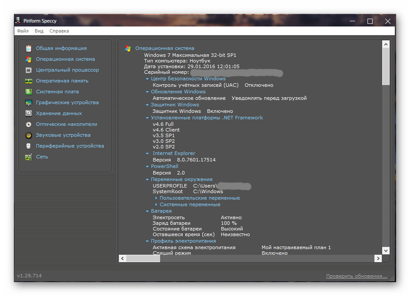Collapse the Защитник Windows node
The image size is (410, 296).
pos(147,105)
